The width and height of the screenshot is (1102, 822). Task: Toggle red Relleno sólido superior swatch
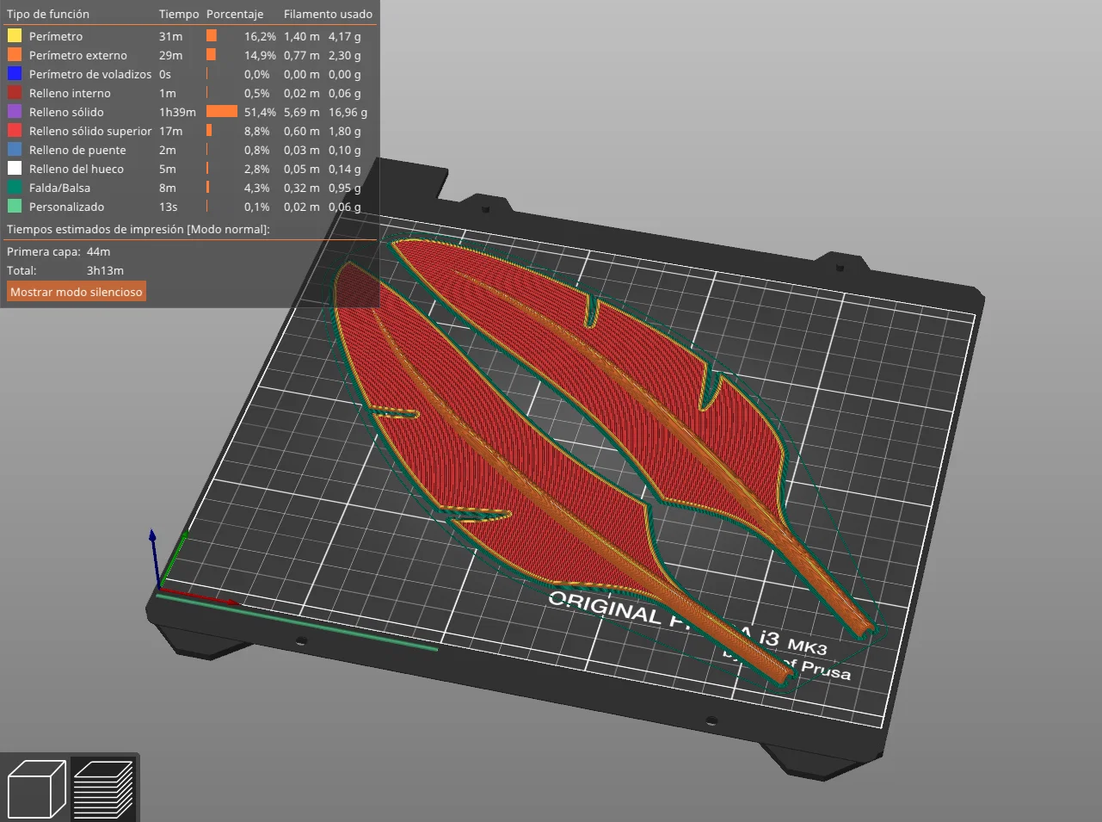pos(15,131)
